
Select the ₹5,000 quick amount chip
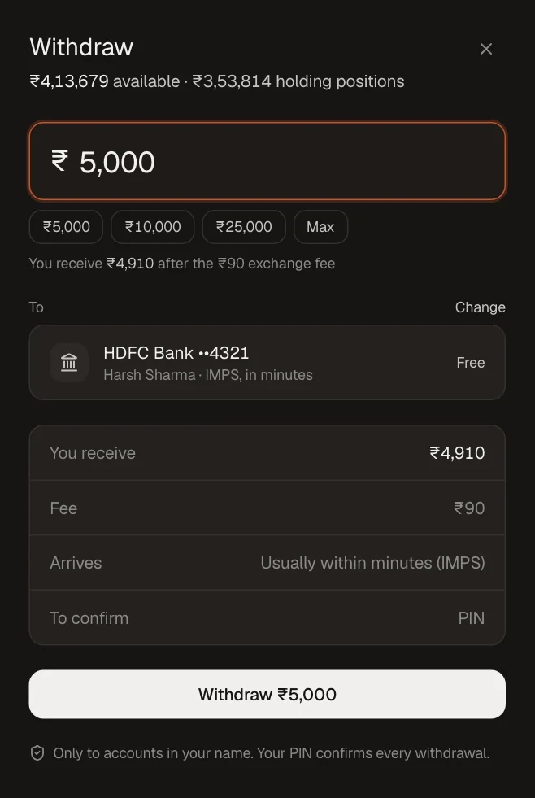pos(66,226)
